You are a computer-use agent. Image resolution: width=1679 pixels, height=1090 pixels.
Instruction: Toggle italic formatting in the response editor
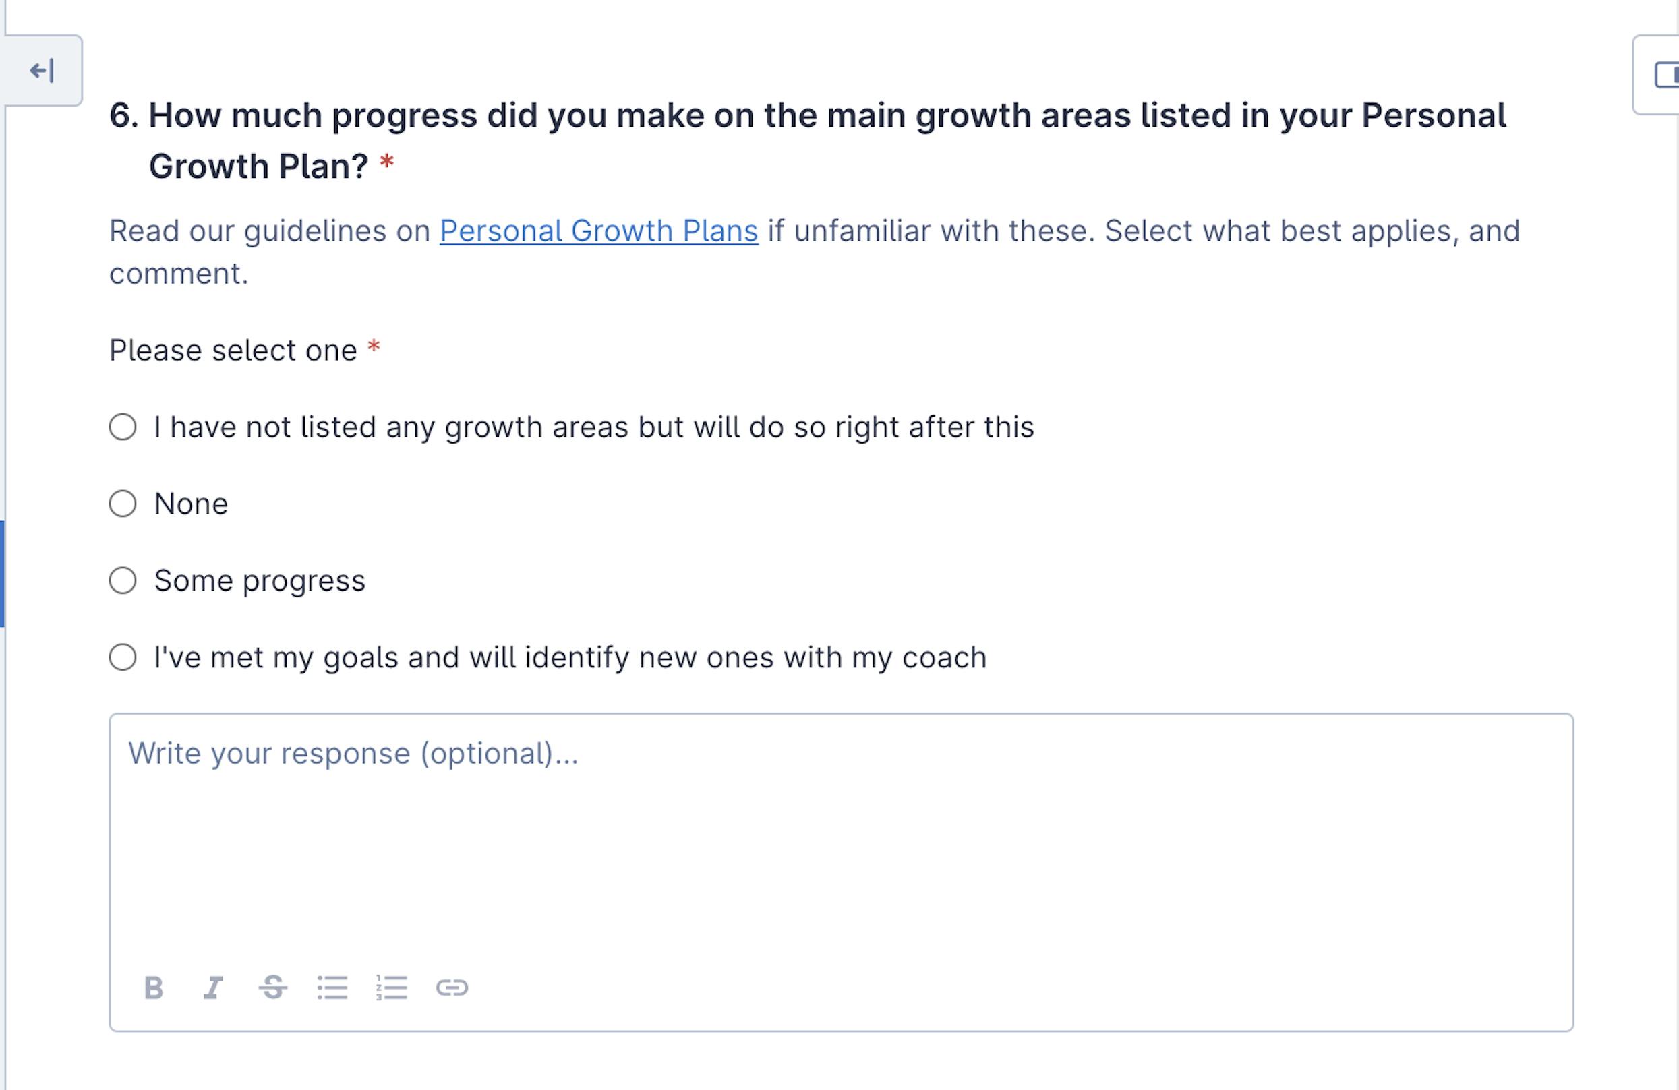click(x=213, y=988)
